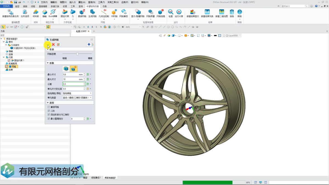The height and width of the screenshot is (185, 329).
Task: Toggle the 最小圆周划分 checkbox
Action: 49,119
